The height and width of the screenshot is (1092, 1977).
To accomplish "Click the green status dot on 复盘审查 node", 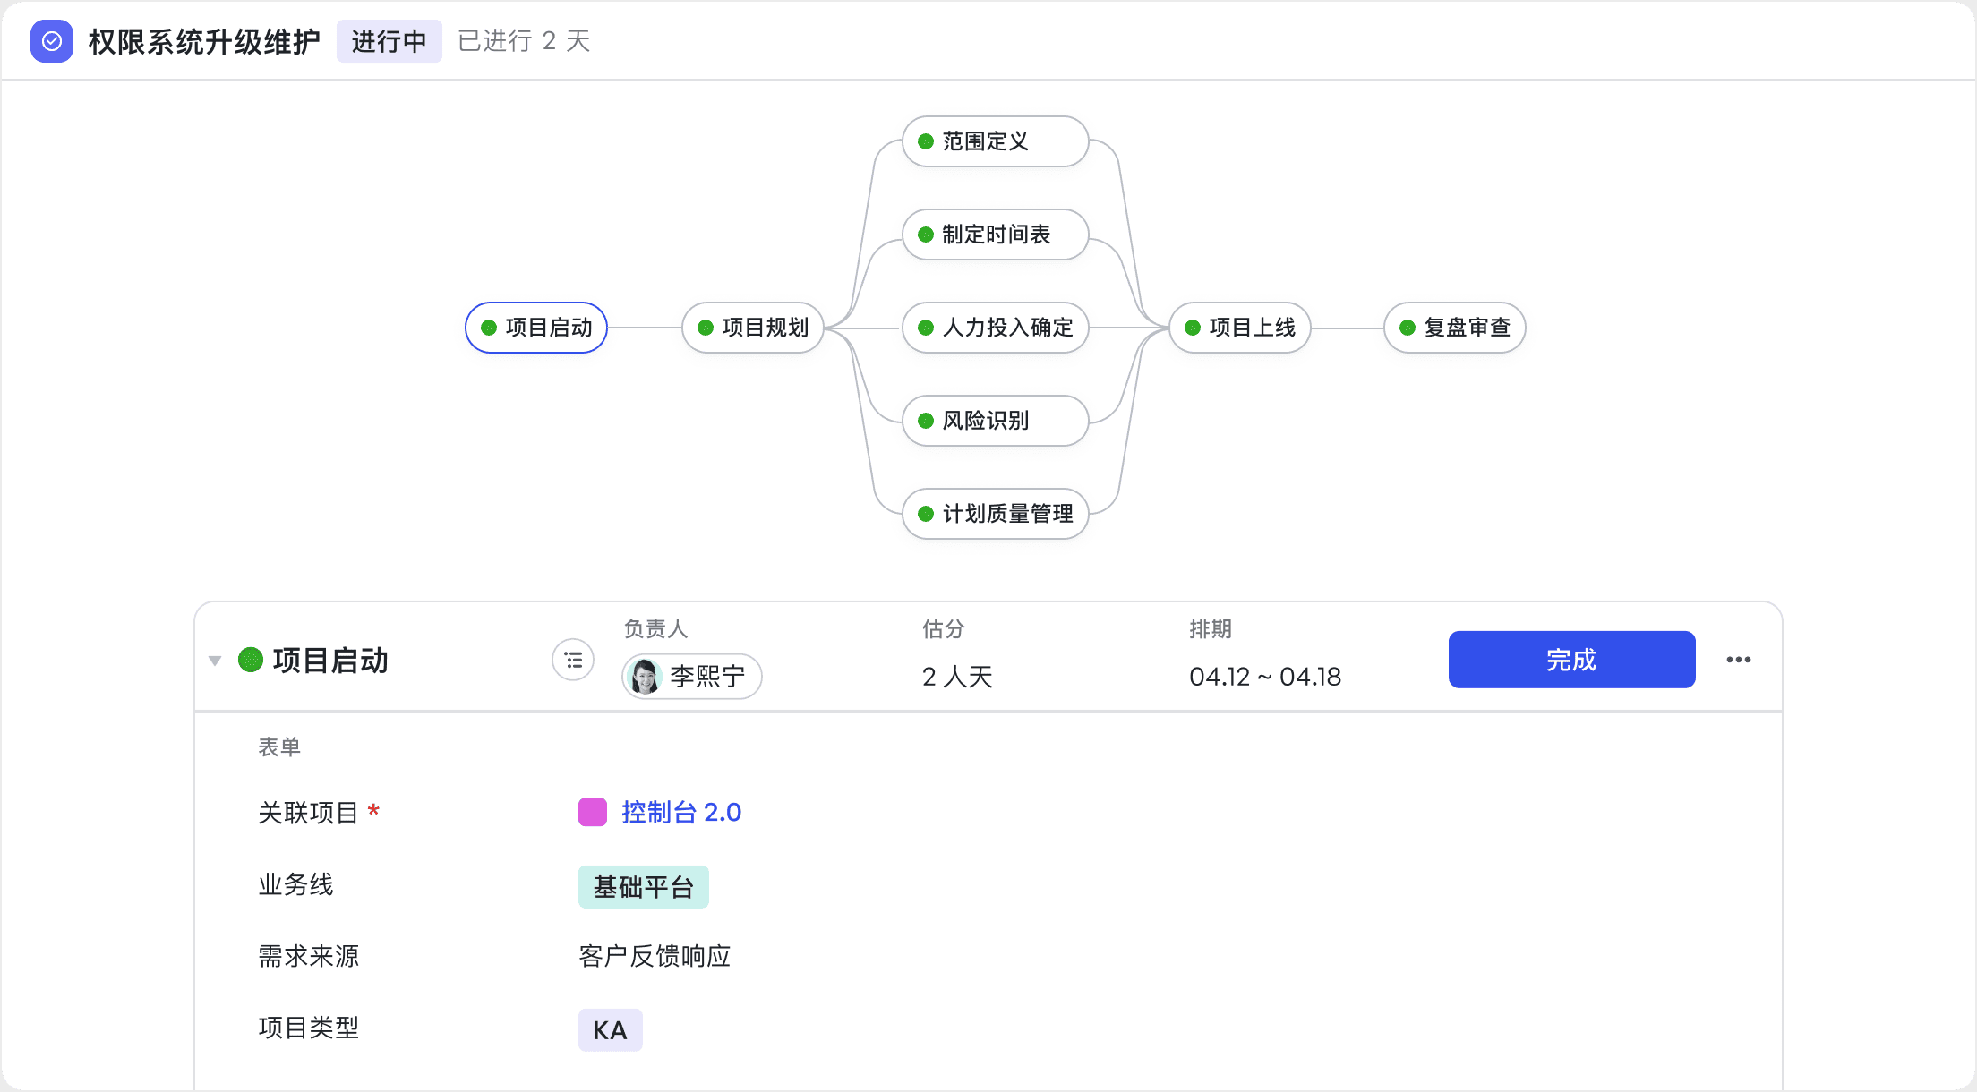I will pyautogui.click(x=1408, y=328).
